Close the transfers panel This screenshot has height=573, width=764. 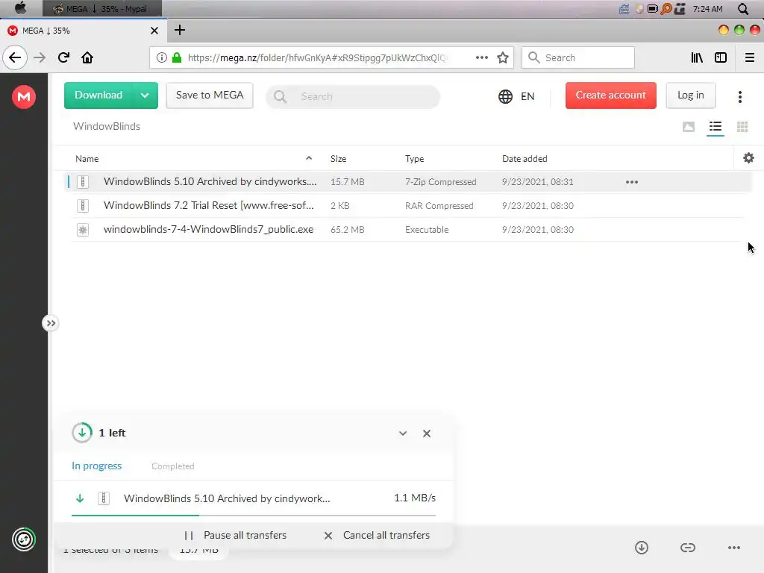point(427,433)
